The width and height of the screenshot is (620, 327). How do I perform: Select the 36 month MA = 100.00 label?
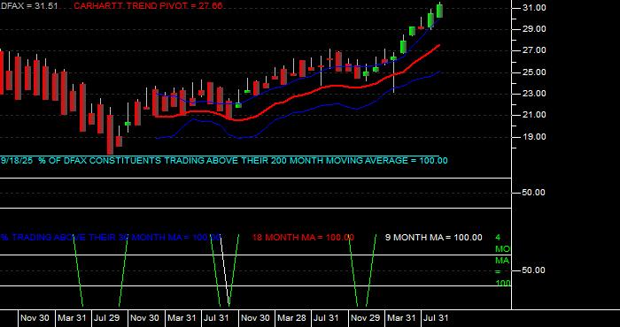(111, 238)
